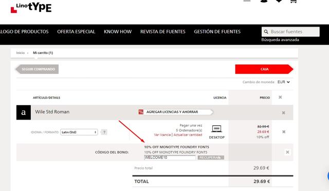Click the bold 10% OFF MONOTYPE FOUNDRY FONTS heading
Screen dimensions: 329x191
176,147
